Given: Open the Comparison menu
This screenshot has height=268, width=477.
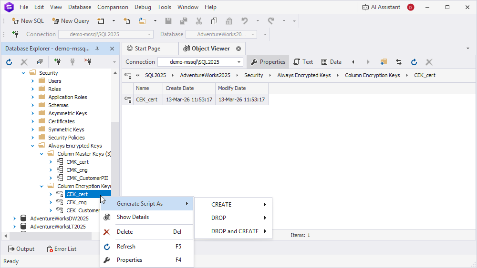Looking at the screenshot, I should 113,7.
